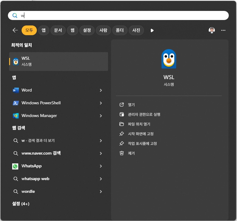This screenshot has width=237, height=221.
Task: Click search icon beside 'w - 검색 결과 더 보기'
Action: [16, 141]
